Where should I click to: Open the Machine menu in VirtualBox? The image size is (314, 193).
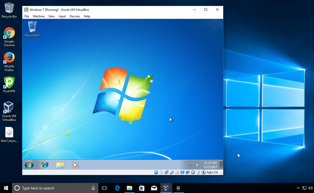click(x=39, y=16)
